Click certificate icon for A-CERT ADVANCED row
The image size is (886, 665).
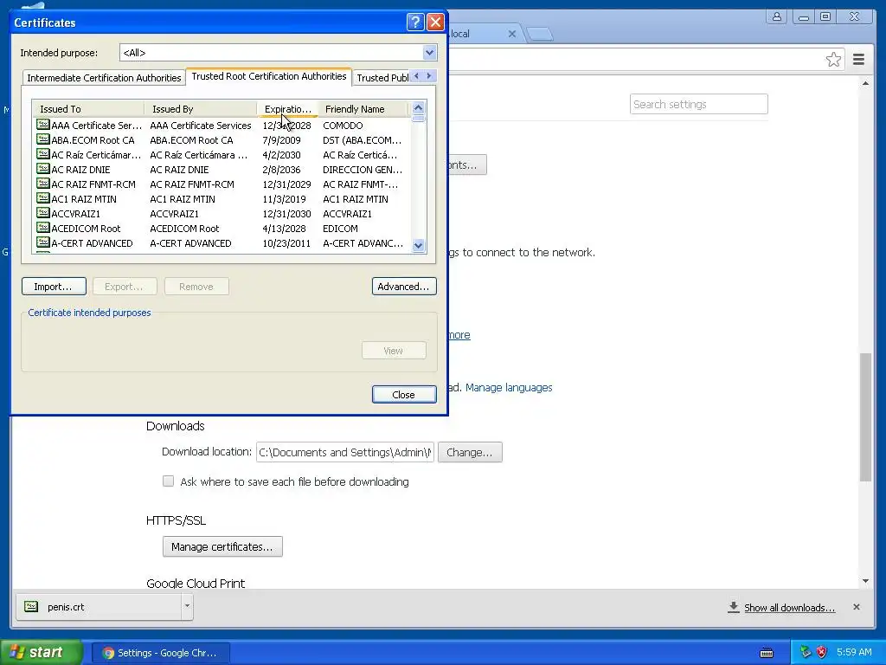click(x=43, y=242)
